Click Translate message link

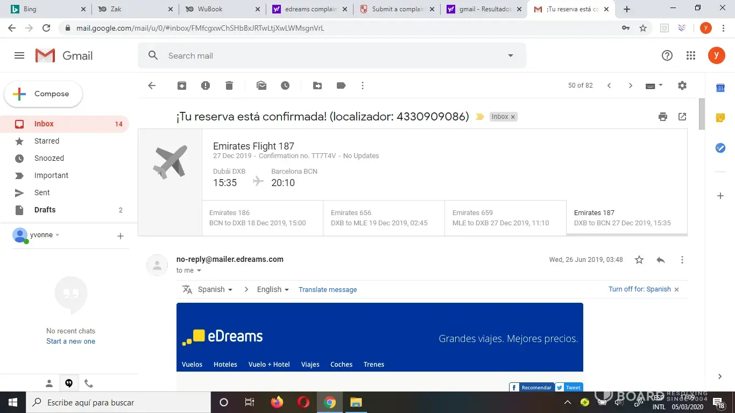point(328,289)
